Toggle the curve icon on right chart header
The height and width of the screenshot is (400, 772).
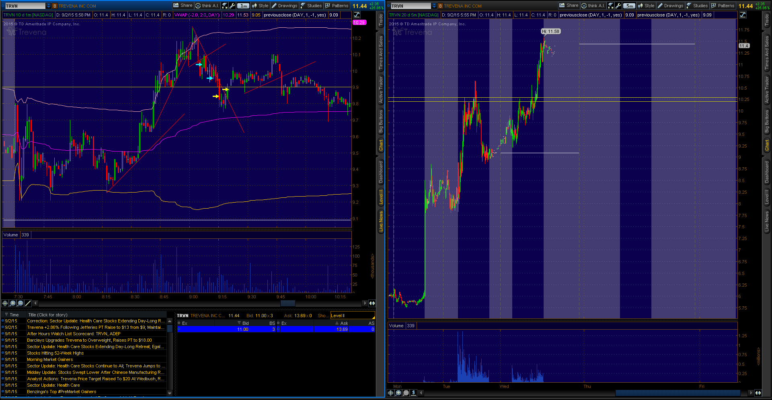[x=743, y=15]
